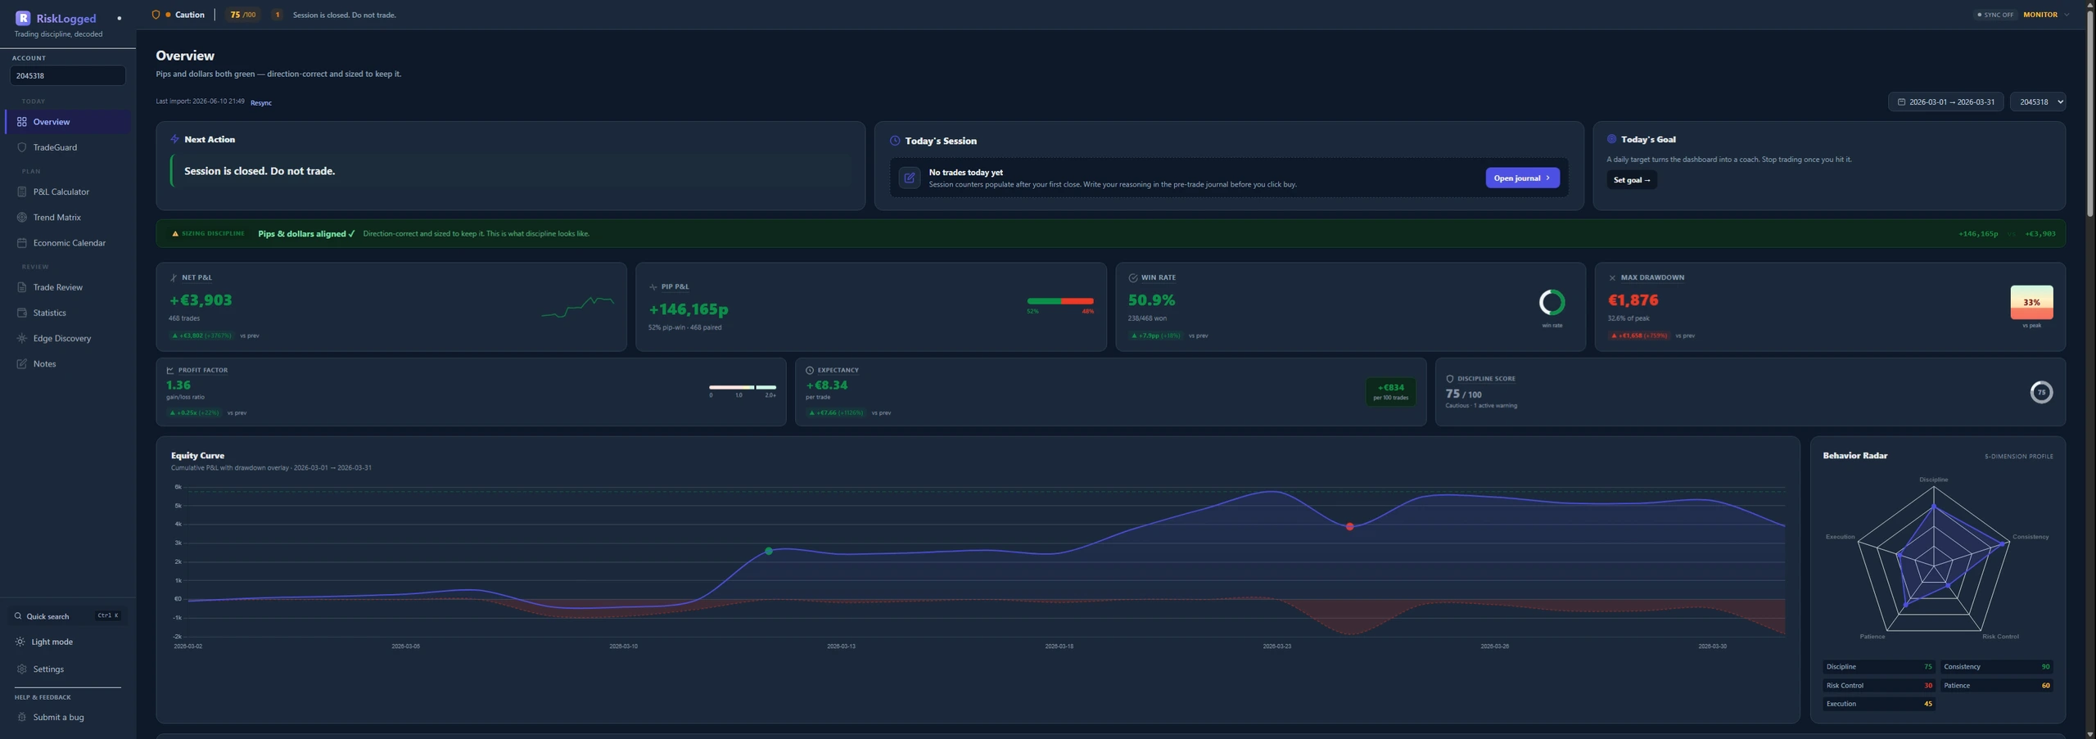The width and height of the screenshot is (2096, 739).
Task: Click the Edge Discovery sparkle icon
Action: [x=22, y=338]
